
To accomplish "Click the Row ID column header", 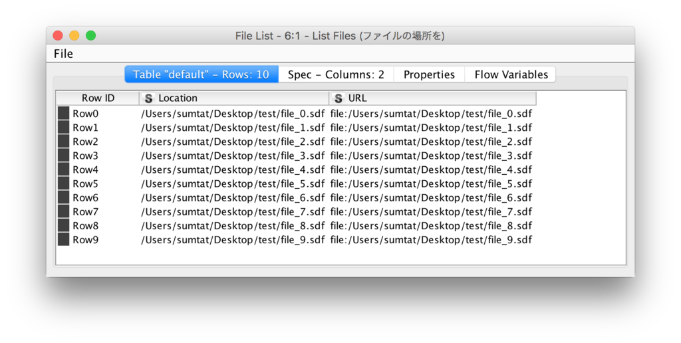I will [98, 98].
